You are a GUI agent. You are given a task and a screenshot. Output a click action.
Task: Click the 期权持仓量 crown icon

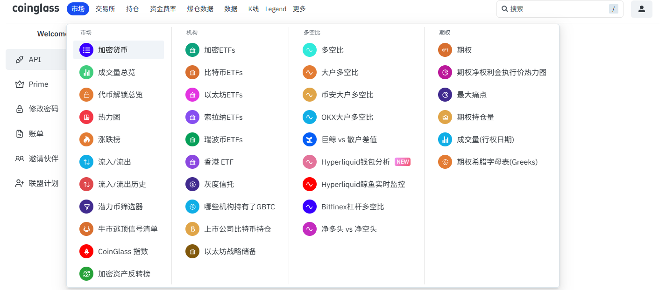(x=445, y=117)
